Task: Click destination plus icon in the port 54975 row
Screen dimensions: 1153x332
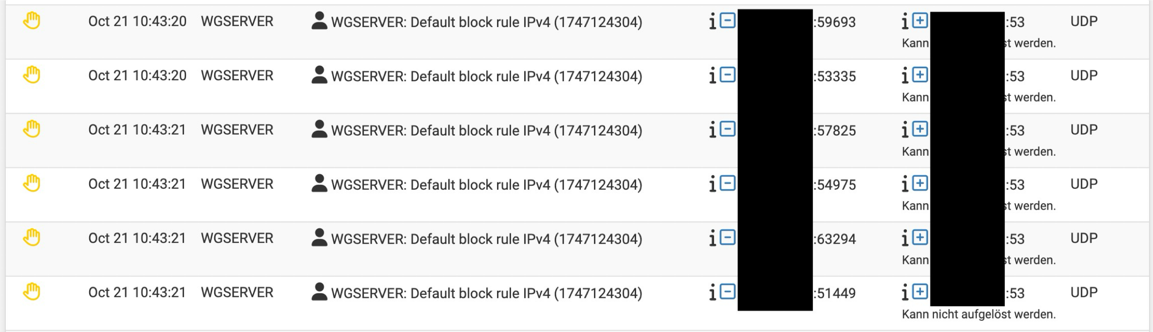Action: click(x=919, y=183)
